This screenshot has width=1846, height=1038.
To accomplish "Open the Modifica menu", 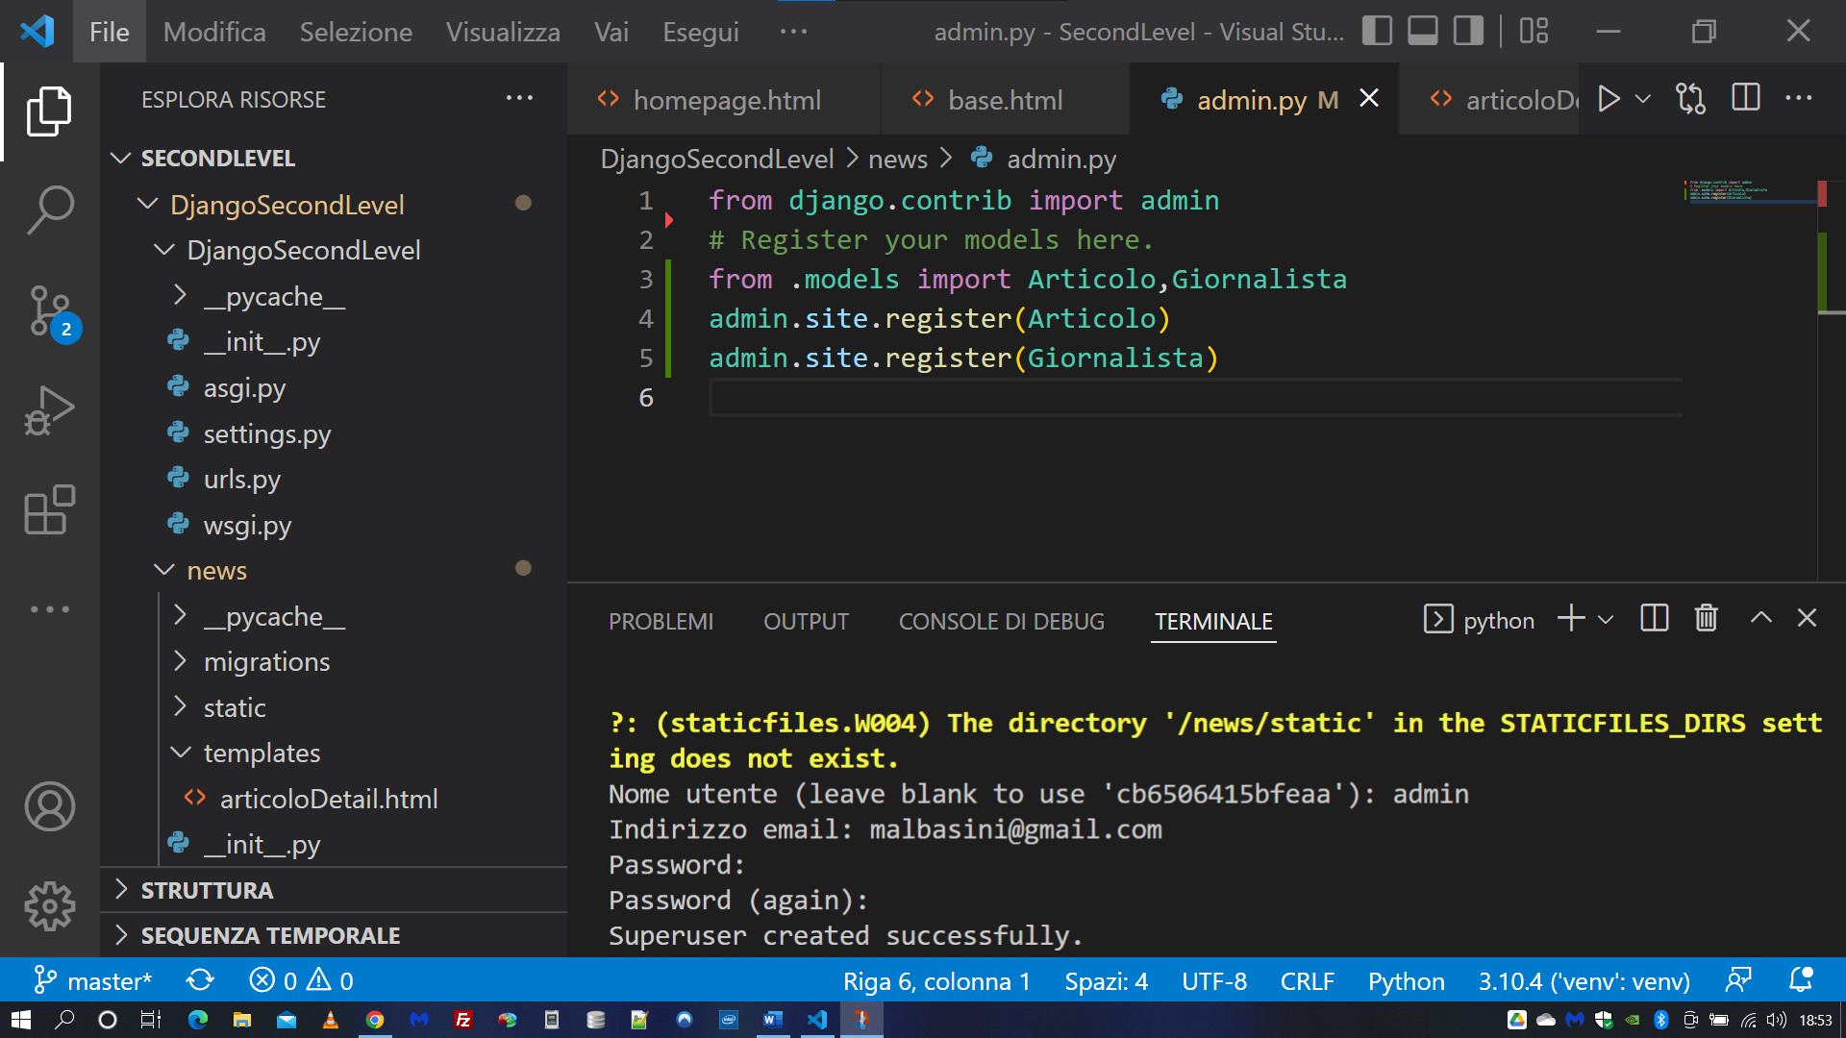I will click(x=214, y=32).
